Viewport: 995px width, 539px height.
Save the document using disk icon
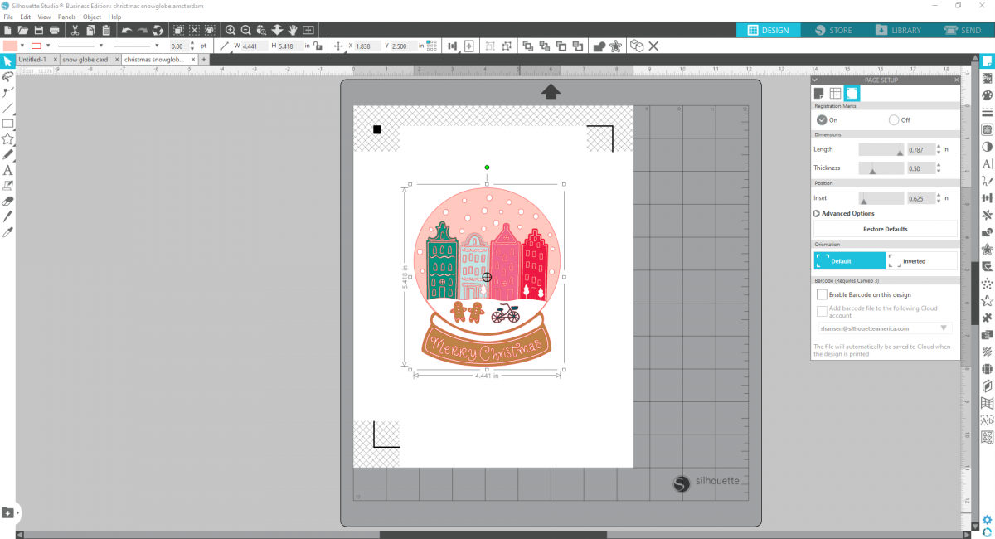coord(39,31)
